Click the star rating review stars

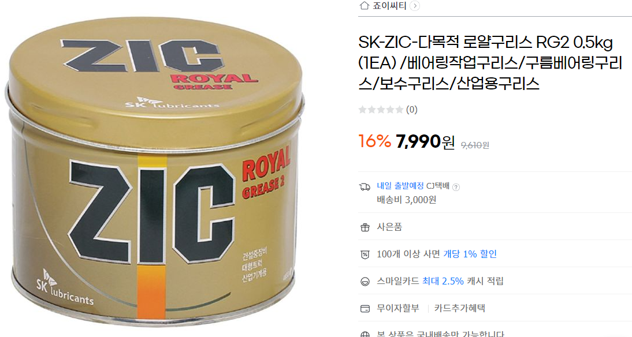(381, 110)
